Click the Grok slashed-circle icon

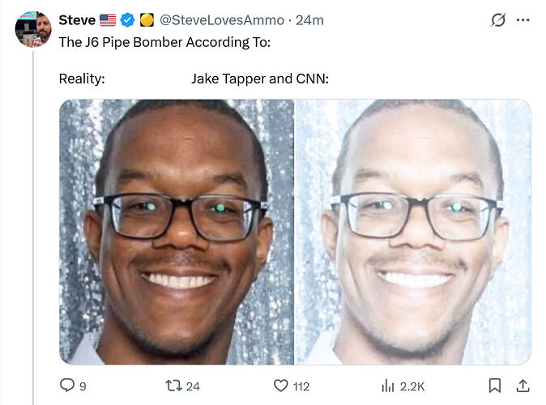[498, 20]
